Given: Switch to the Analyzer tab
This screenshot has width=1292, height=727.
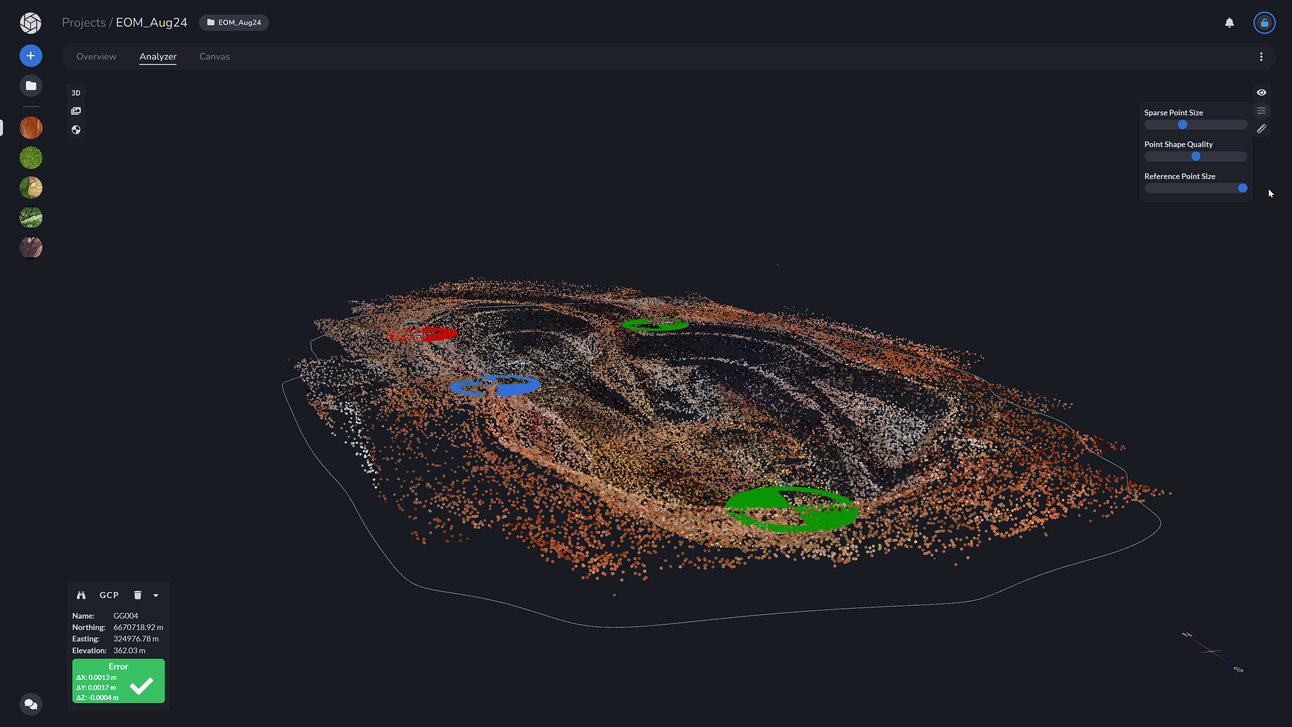Looking at the screenshot, I should tap(158, 56).
